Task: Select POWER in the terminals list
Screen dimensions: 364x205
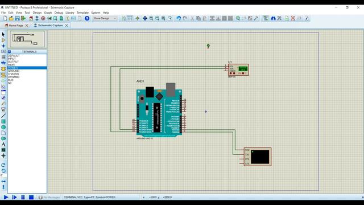Action: 27,68
